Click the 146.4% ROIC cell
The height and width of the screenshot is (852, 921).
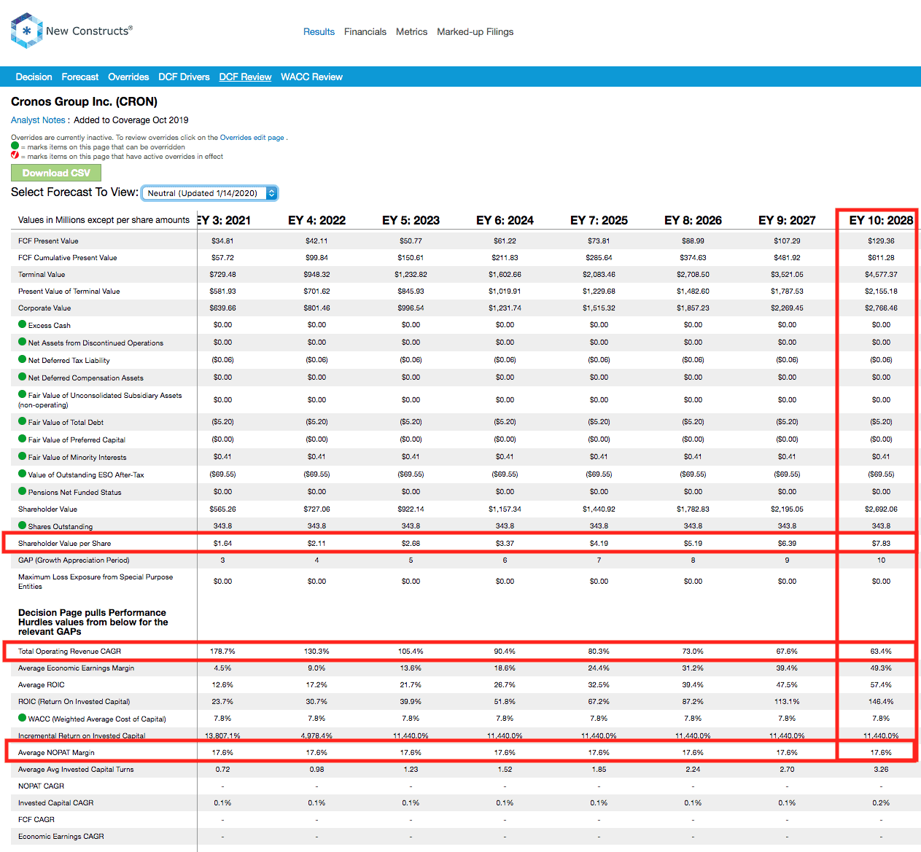[x=881, y=701]
